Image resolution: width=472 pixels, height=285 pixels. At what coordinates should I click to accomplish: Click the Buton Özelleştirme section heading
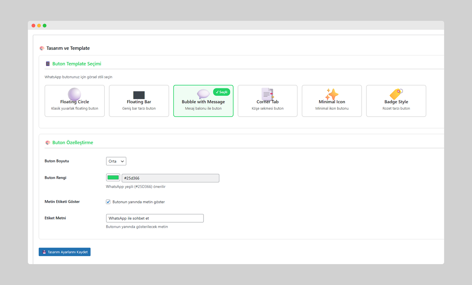(x=73, y=143)
